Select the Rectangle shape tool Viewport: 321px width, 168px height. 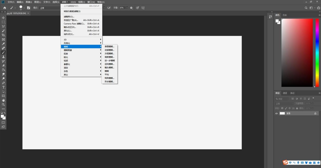pos(4,96)
